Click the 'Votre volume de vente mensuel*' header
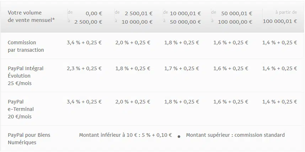 point(30,16)
